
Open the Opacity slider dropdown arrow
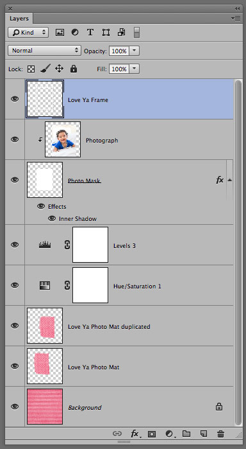click(135, 51)
